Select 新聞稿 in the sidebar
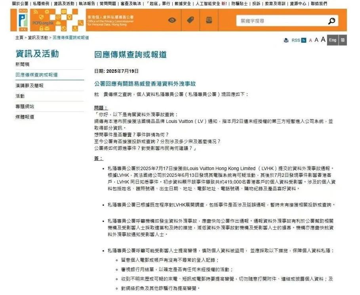360x295 pixels. pyautogui.click(x=22, y=64)
